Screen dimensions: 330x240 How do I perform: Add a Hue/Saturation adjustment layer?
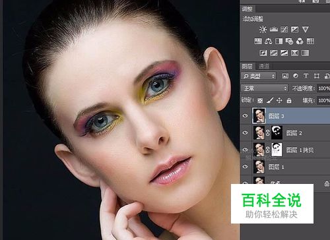tap(258, 41)
